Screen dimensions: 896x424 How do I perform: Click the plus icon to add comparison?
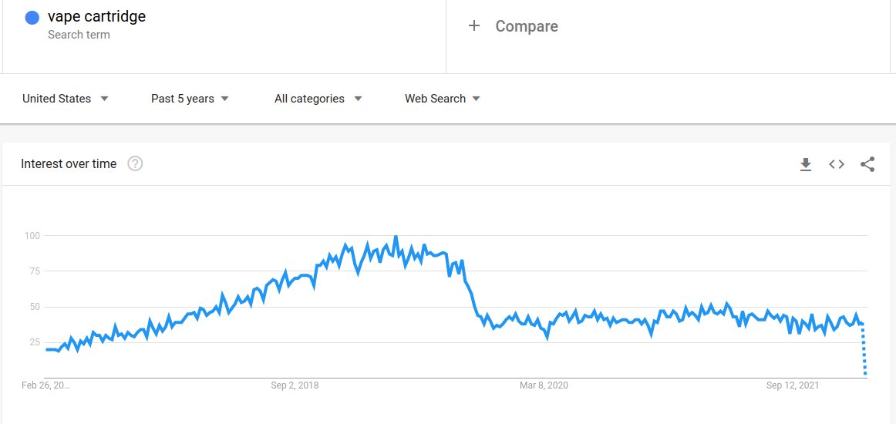pyautogui.click(x=474, y=26)
